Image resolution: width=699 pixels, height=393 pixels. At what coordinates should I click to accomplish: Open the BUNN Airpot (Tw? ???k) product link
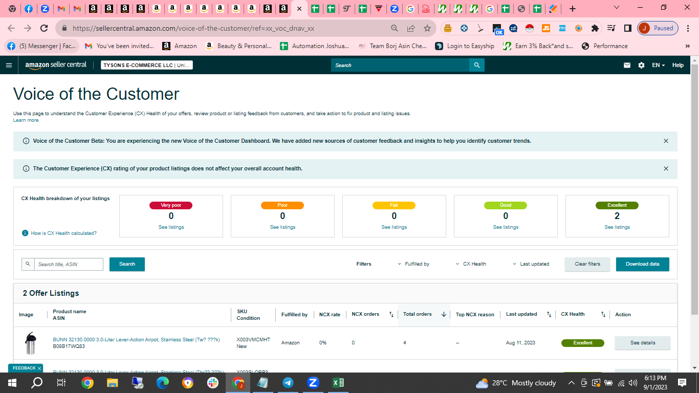136,340
